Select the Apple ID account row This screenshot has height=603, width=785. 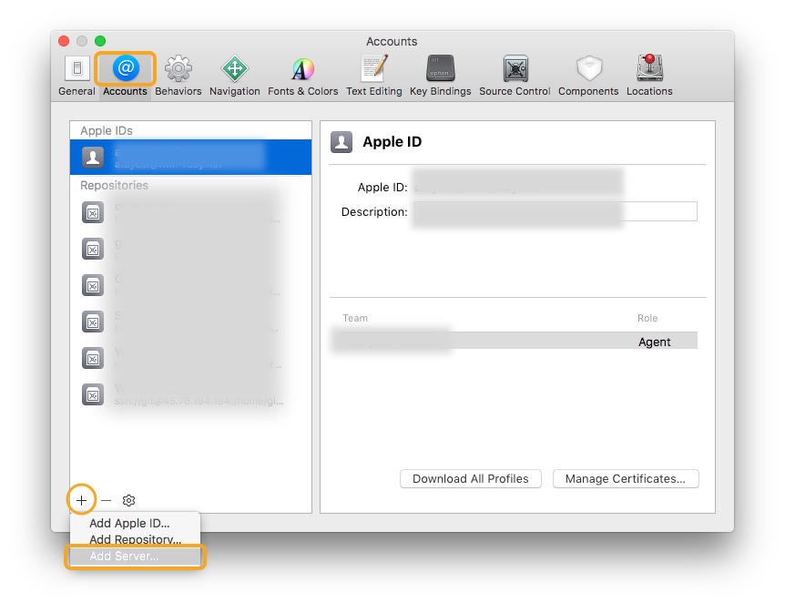click(190, 158)
